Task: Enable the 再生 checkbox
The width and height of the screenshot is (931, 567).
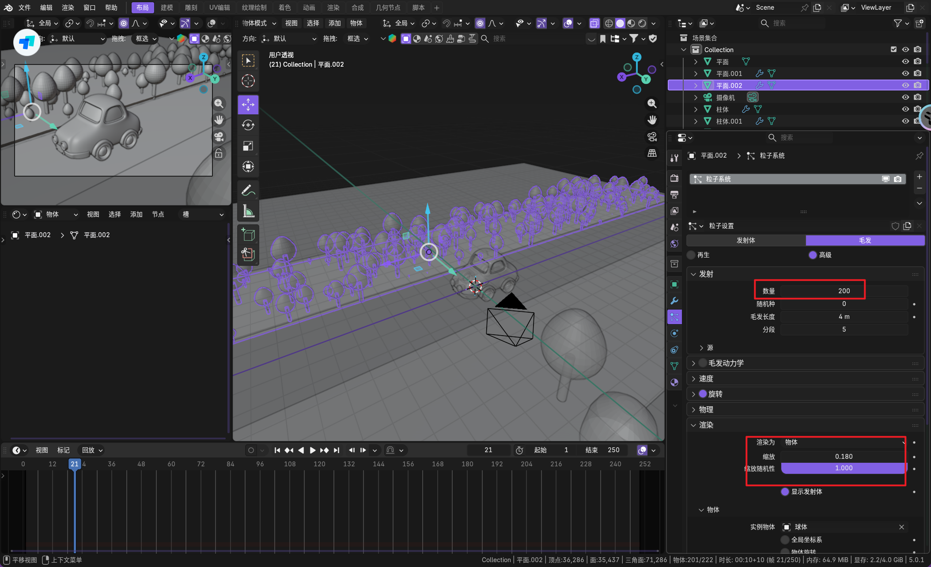Action: click(692, 255)
